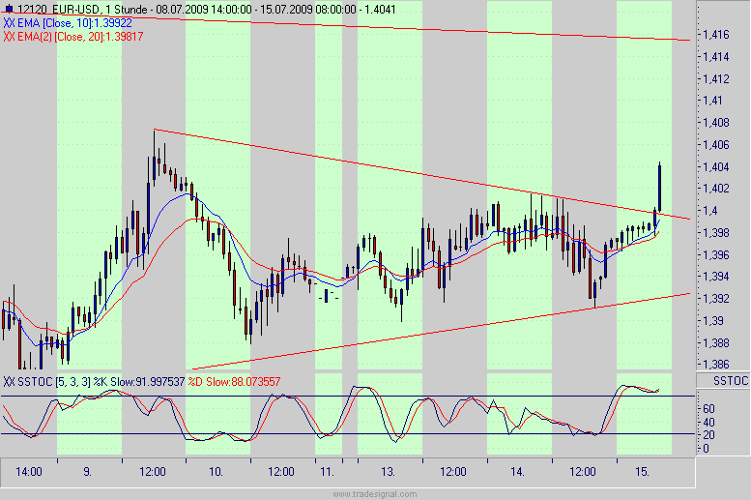Click the SSTOC label on the right axis

pyautogui.click(x=731, y=381)
